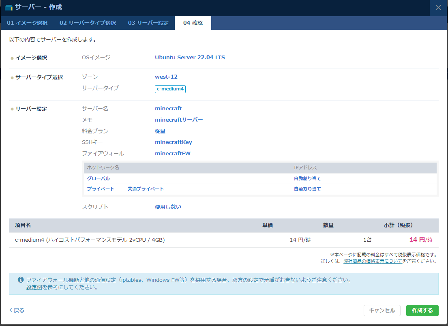The image size is (448, 326).
Task: Select the 04 確認 tab
Action: pyautogui.click(x=193, y=23)
